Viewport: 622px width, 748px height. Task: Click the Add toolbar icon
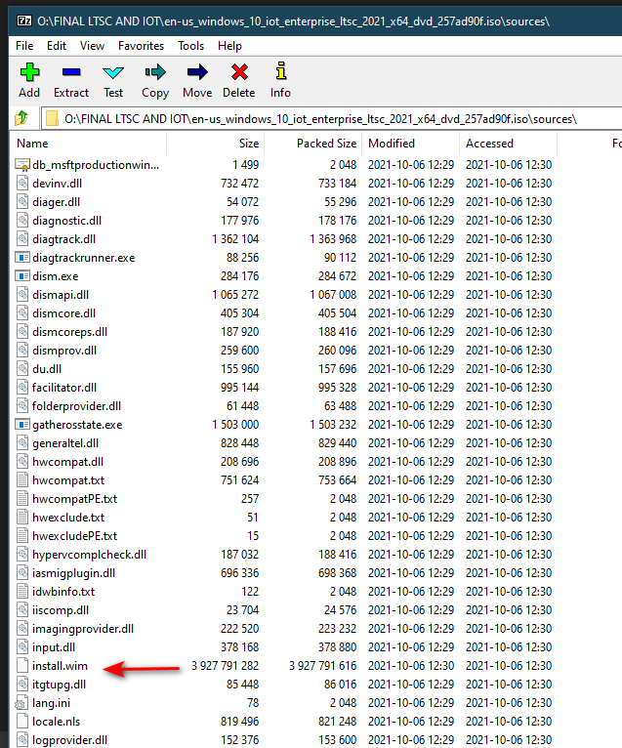(x=29, y=72)
